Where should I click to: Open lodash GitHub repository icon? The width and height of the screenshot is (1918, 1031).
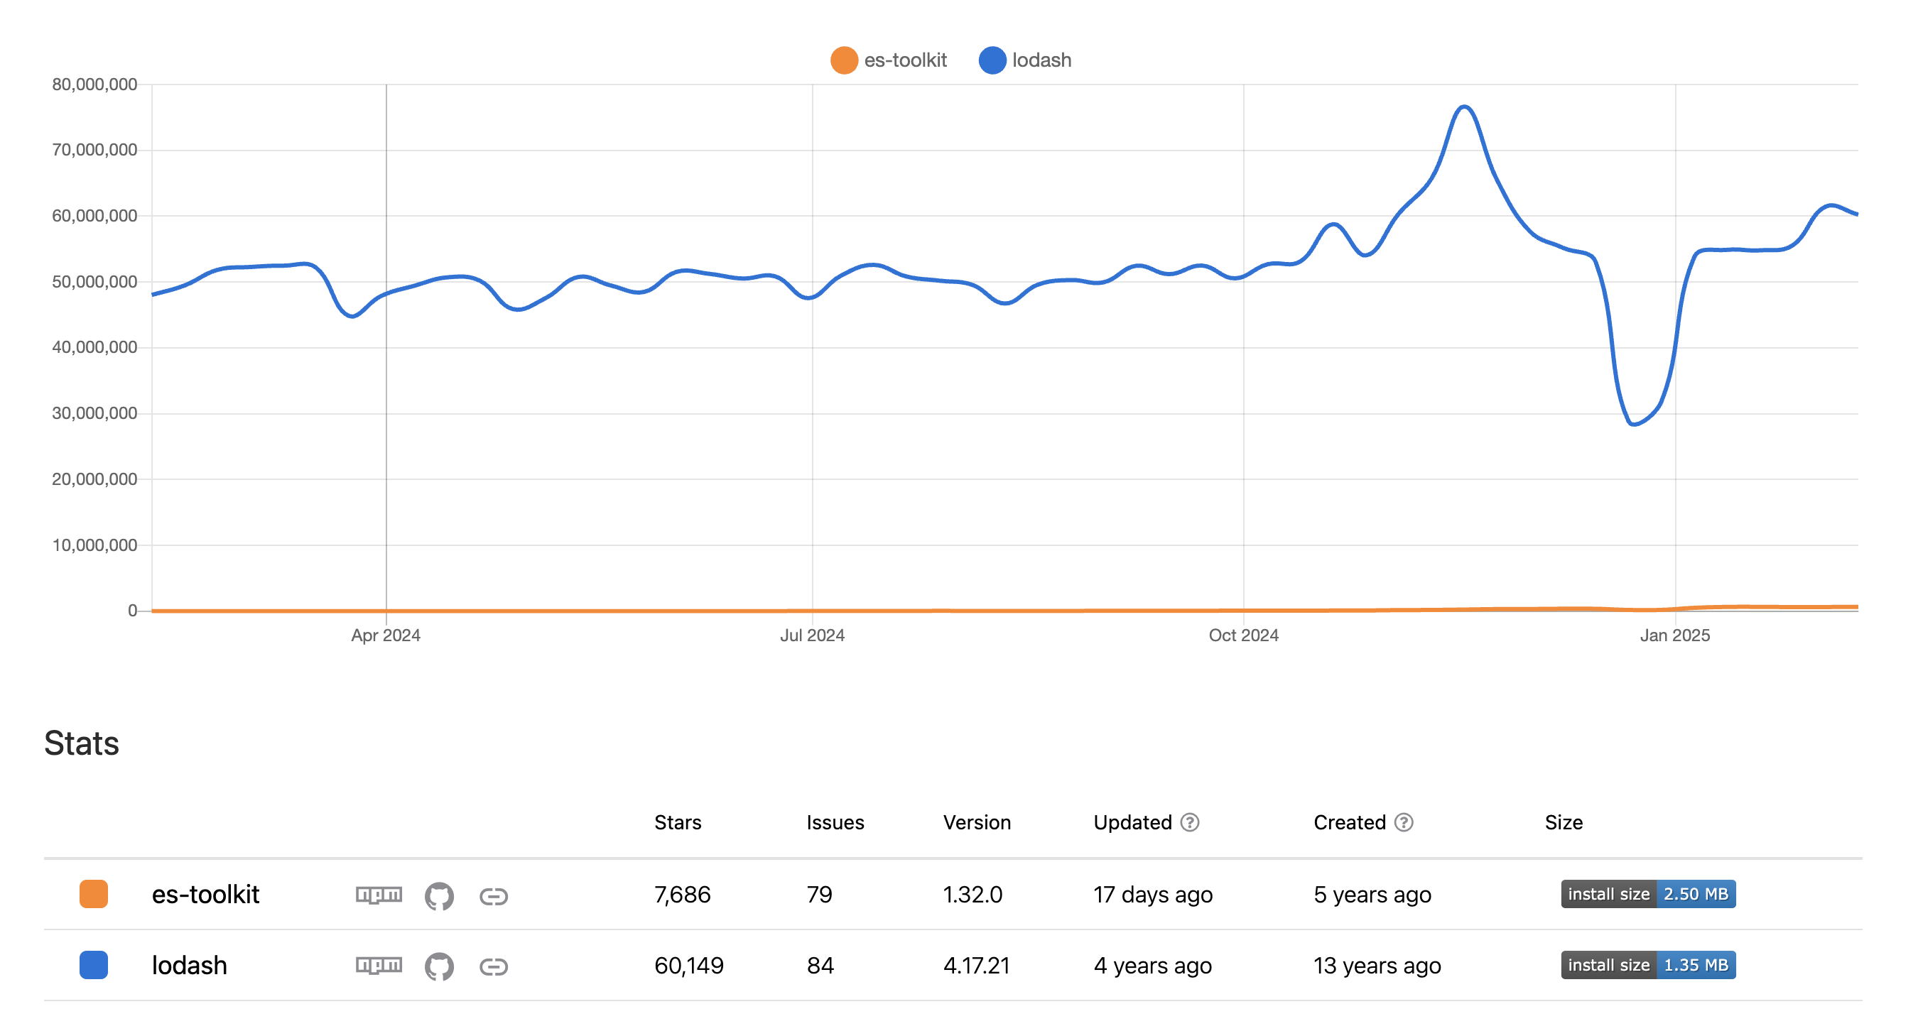(438, 966)
